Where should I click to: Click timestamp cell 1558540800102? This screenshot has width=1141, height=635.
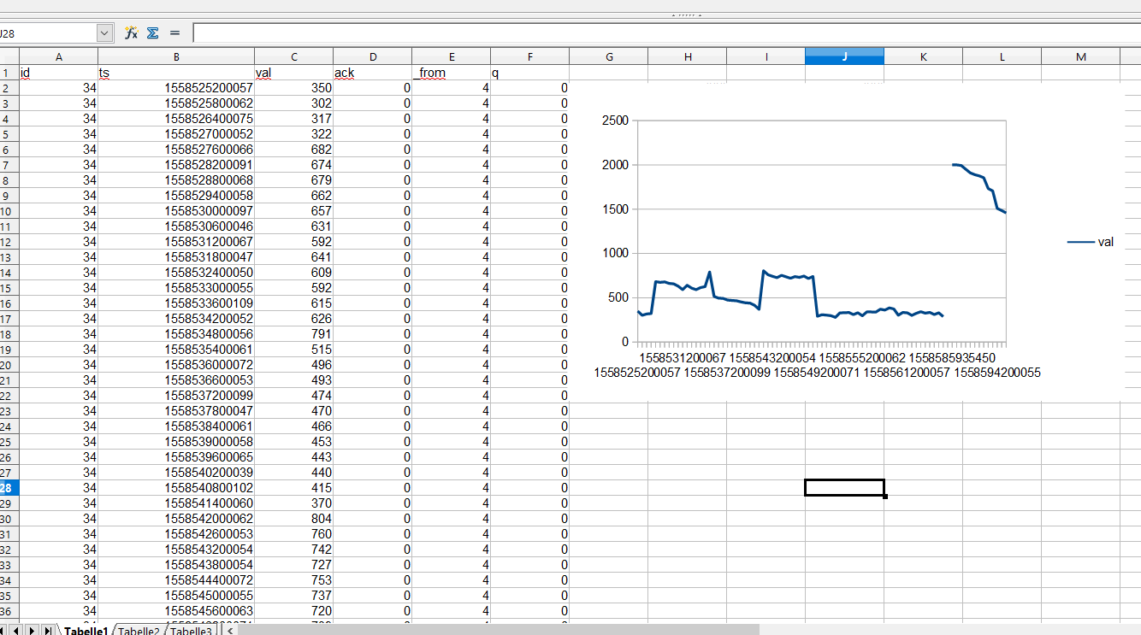[x=176, y=488]
